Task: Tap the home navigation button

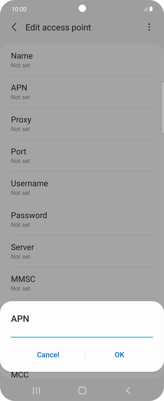Action: pos(82,390)
